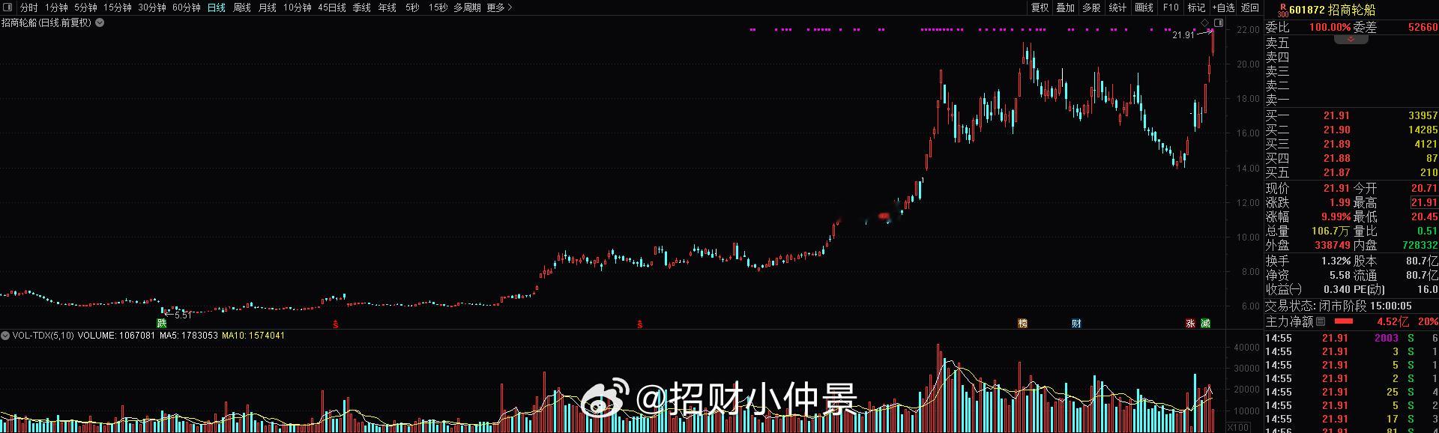Click the 涨幅 9.99% value

(1336, 216)
